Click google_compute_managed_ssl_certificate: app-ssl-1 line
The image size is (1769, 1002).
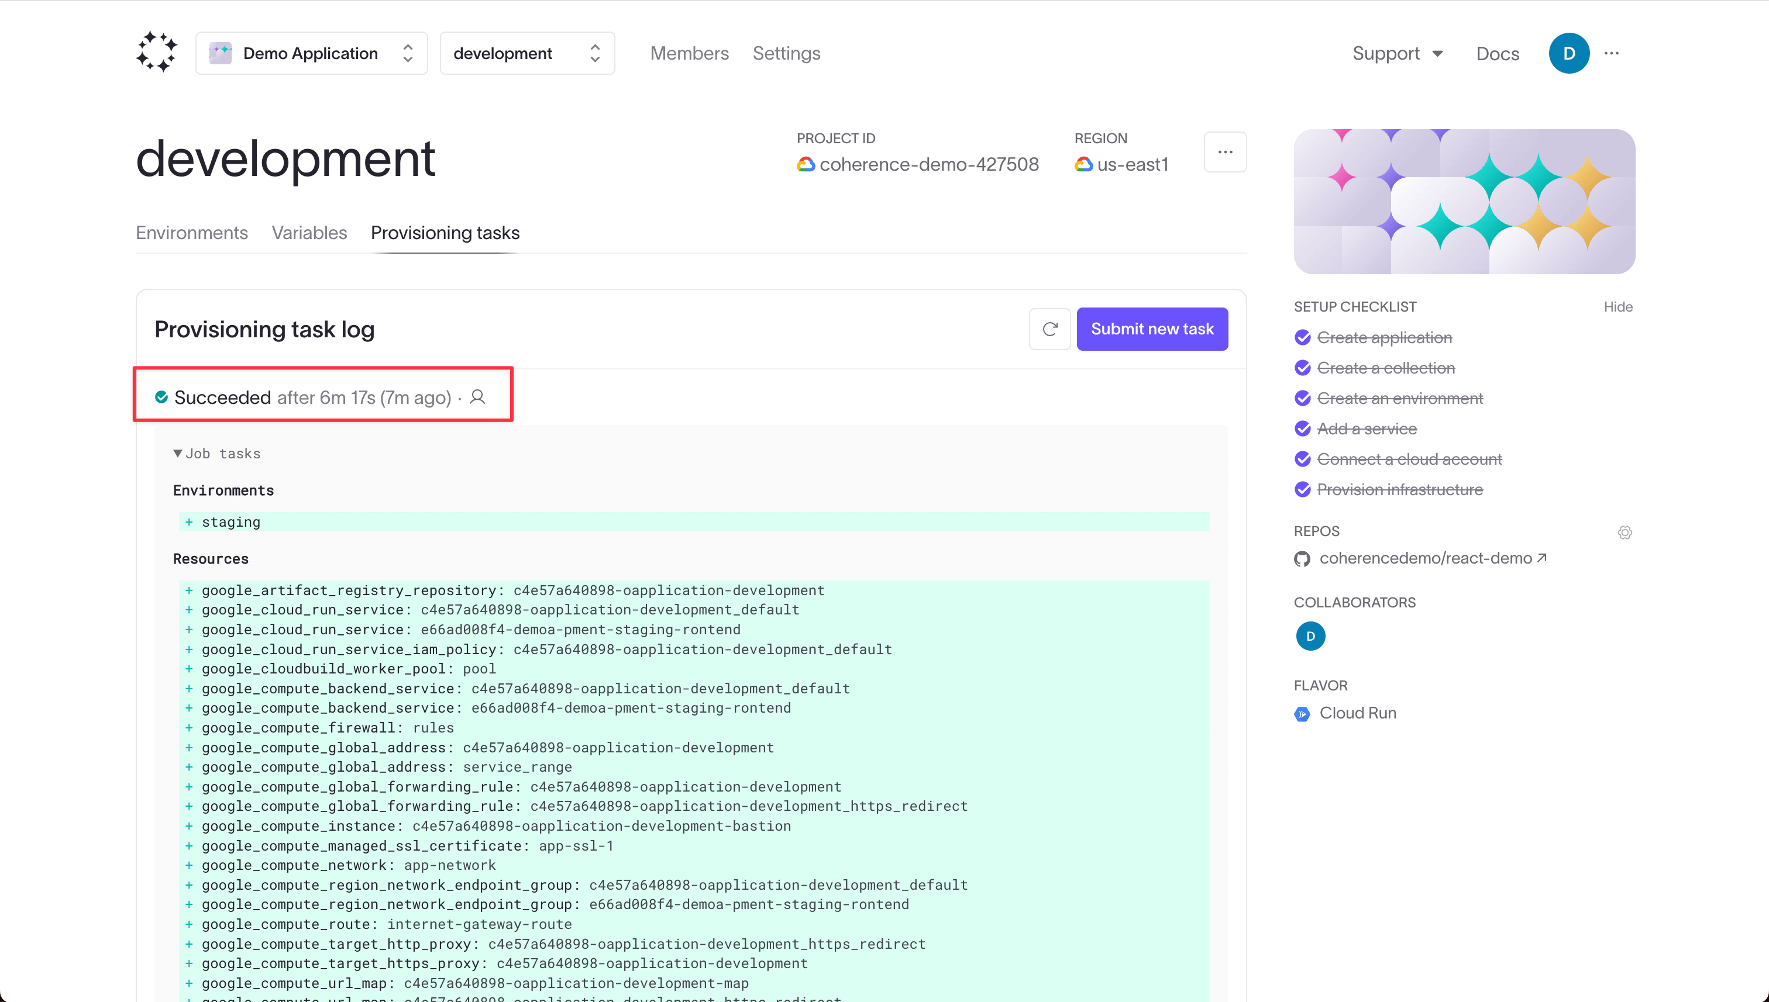[x=693, y=846]
